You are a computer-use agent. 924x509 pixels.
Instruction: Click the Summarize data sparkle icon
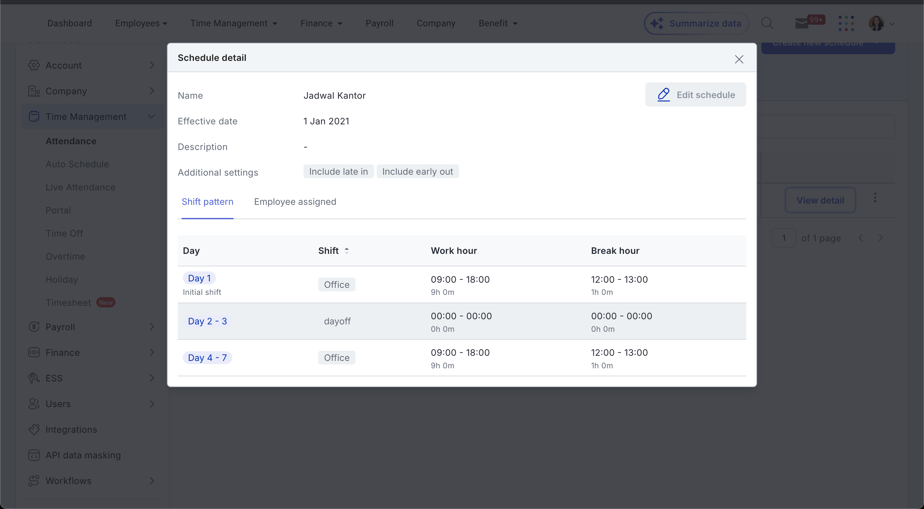657,23
